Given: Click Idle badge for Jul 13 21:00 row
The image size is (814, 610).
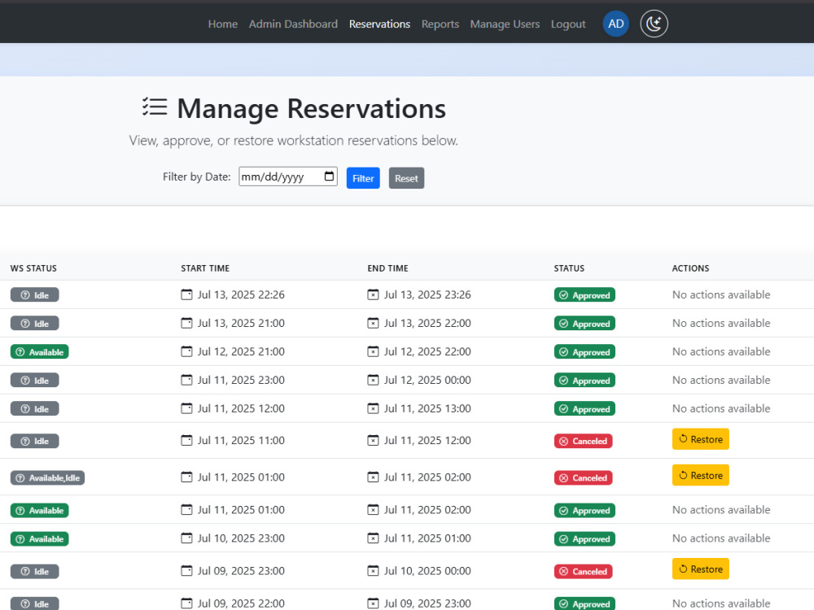Looking at the screenshot, I should pyautogui.click(x=35, y=323).
